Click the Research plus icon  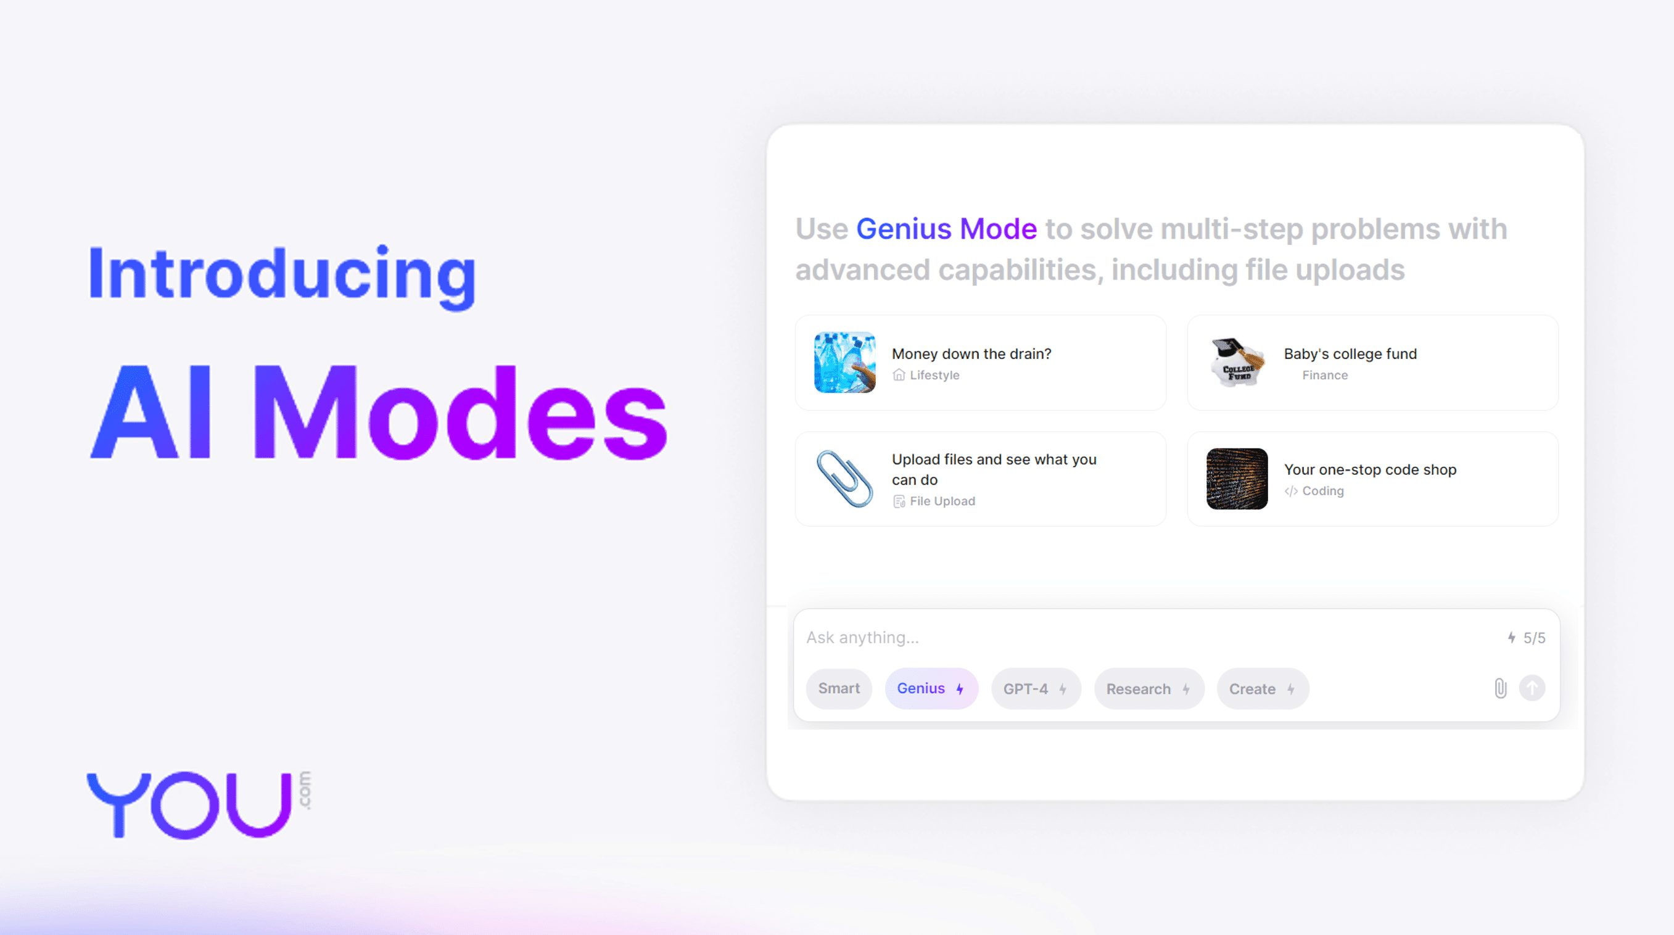coord(1185,689)
